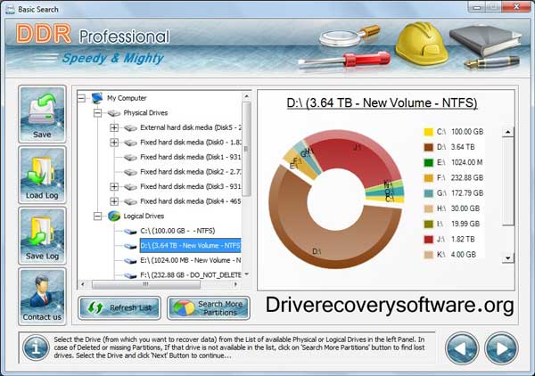Click the Disk2 hard disk icon

(x=130, y=172)
